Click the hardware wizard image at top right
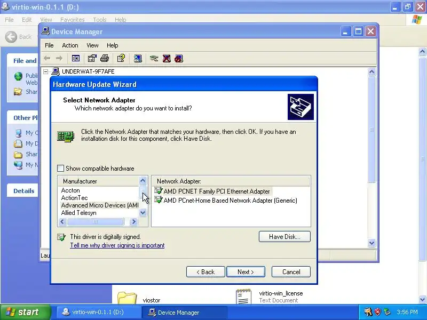The width and height of the screenshot is (427, 320). [301, 107]
